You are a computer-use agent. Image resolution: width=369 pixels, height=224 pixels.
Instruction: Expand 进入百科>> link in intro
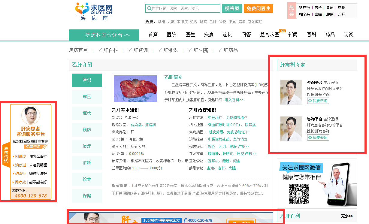234,100
